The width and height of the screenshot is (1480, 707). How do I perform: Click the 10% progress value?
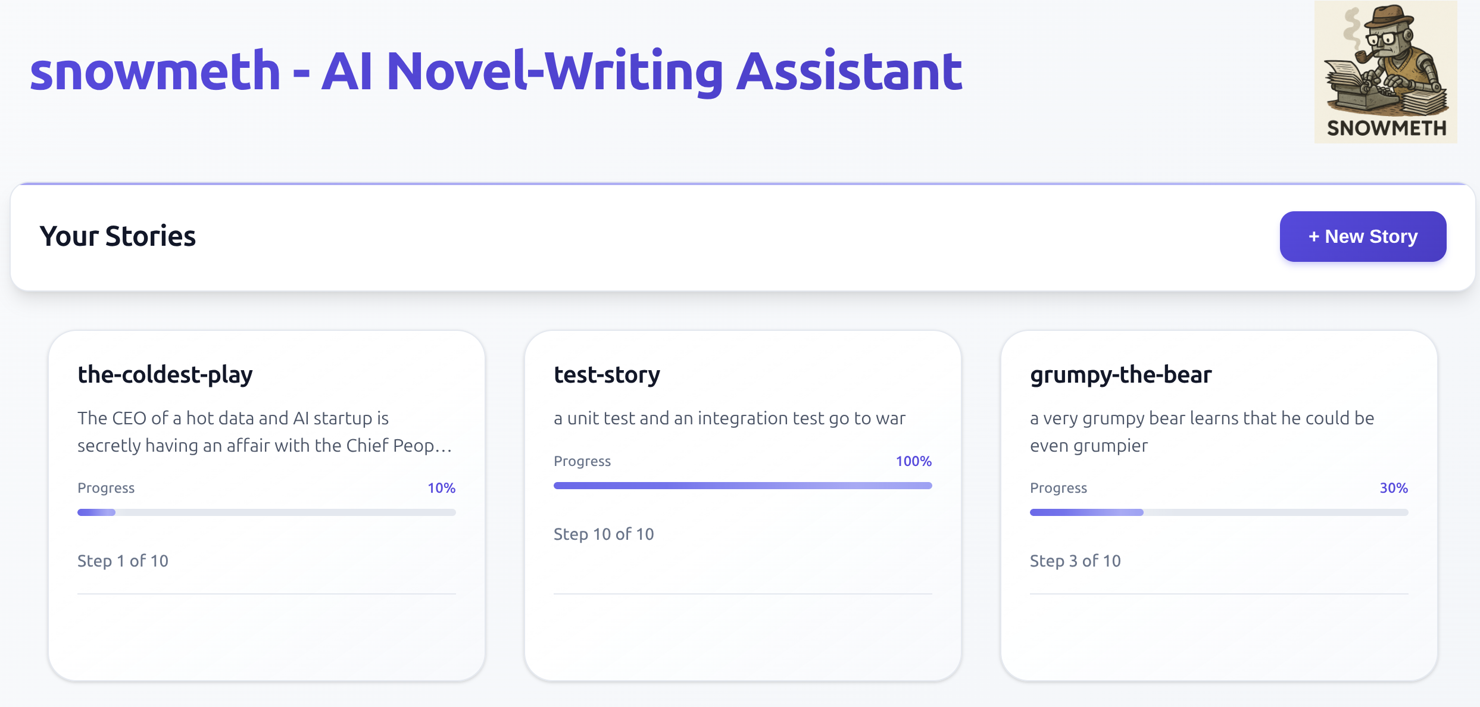441,488
